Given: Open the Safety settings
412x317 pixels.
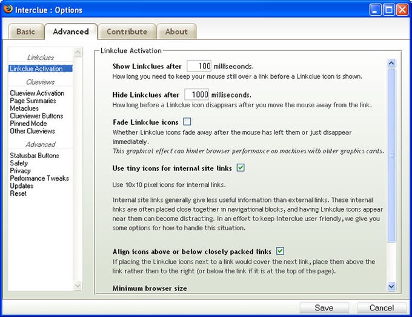Looking at the screenshot, I should [19, 163].
